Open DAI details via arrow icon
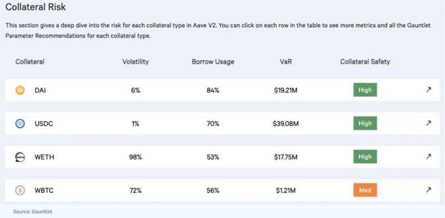This screenshot has height=218, width=445. click(x=428, y=90)
